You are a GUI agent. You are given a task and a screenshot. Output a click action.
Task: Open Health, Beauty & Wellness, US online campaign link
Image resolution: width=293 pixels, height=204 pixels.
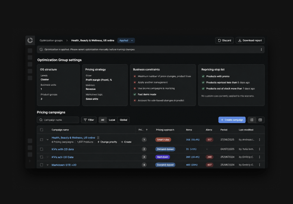click(x=73, y=138)
